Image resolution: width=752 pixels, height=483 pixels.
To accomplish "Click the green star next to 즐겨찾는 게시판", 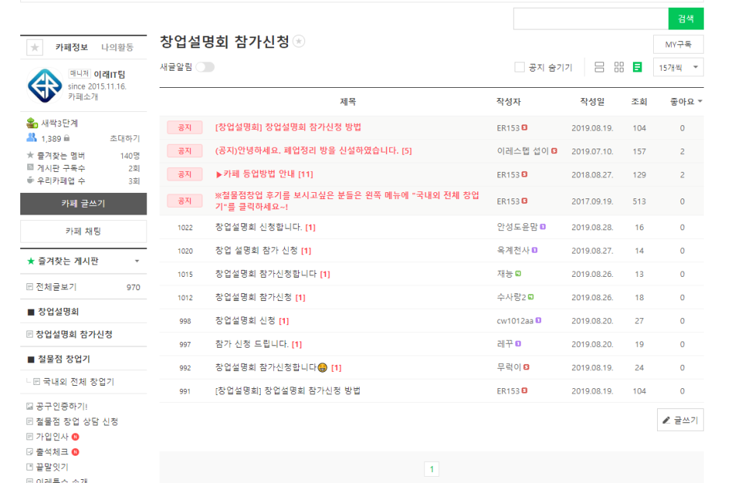I will 30,261.
